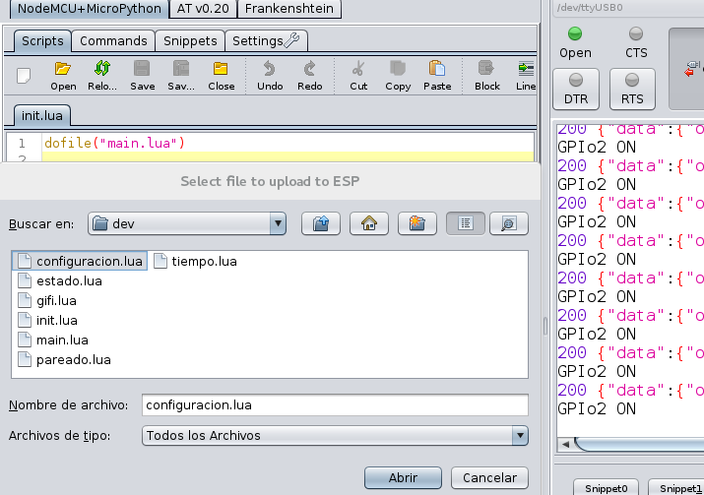Screen dimensions: 704x495
Task: Click the New file icon in toolbar
Action: click(x=24, y=76)
